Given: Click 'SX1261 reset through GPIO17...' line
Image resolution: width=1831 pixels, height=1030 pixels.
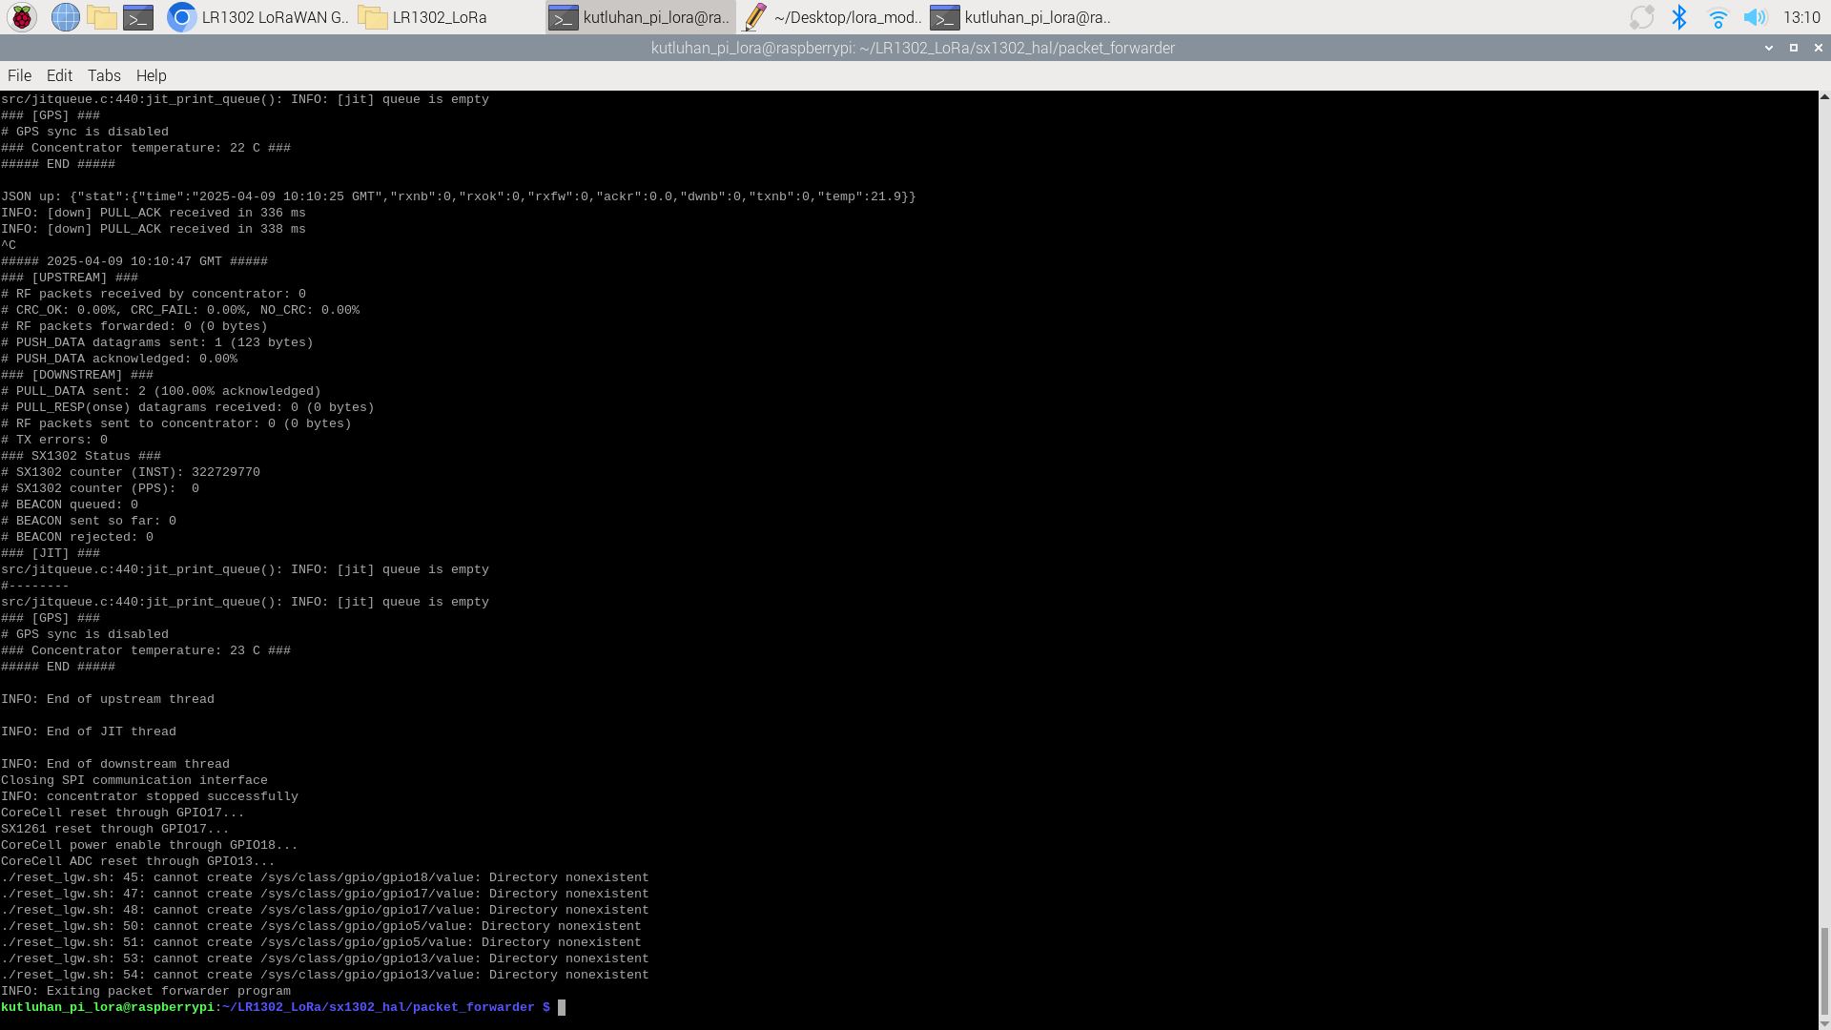Looking at the screenshot, I should 115,829.
